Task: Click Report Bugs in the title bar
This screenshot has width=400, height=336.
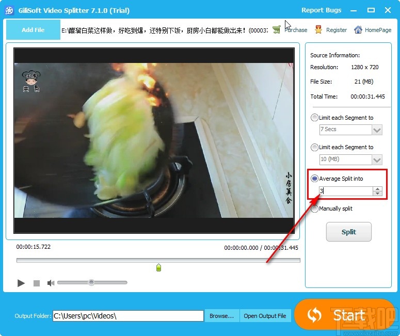Action: pyautogui.click(x=321, y=10)
